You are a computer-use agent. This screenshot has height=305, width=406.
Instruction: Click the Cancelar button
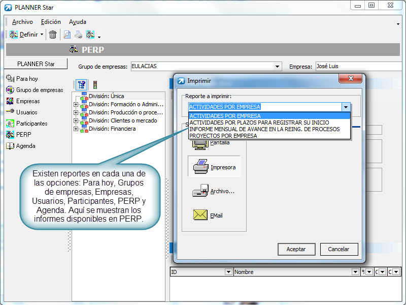339,249
